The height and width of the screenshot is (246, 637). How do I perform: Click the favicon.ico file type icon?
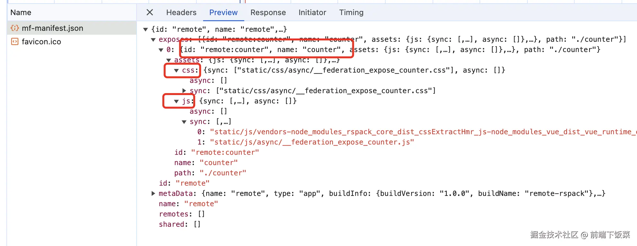(15, 42)
